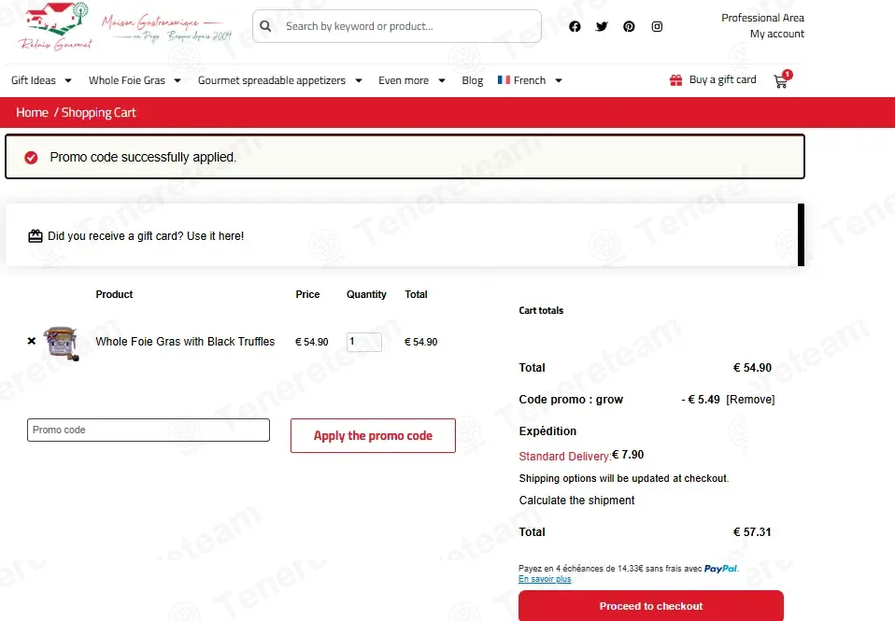The width and height of the screenshot is (895, 621).
Task: Expand the Even more dropdown arrow
Action: (442, 80)
